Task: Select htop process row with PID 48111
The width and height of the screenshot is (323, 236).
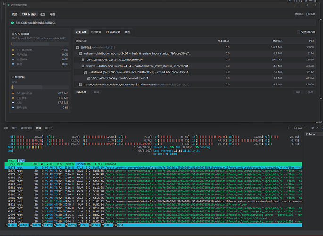Action: coord(153,202)
